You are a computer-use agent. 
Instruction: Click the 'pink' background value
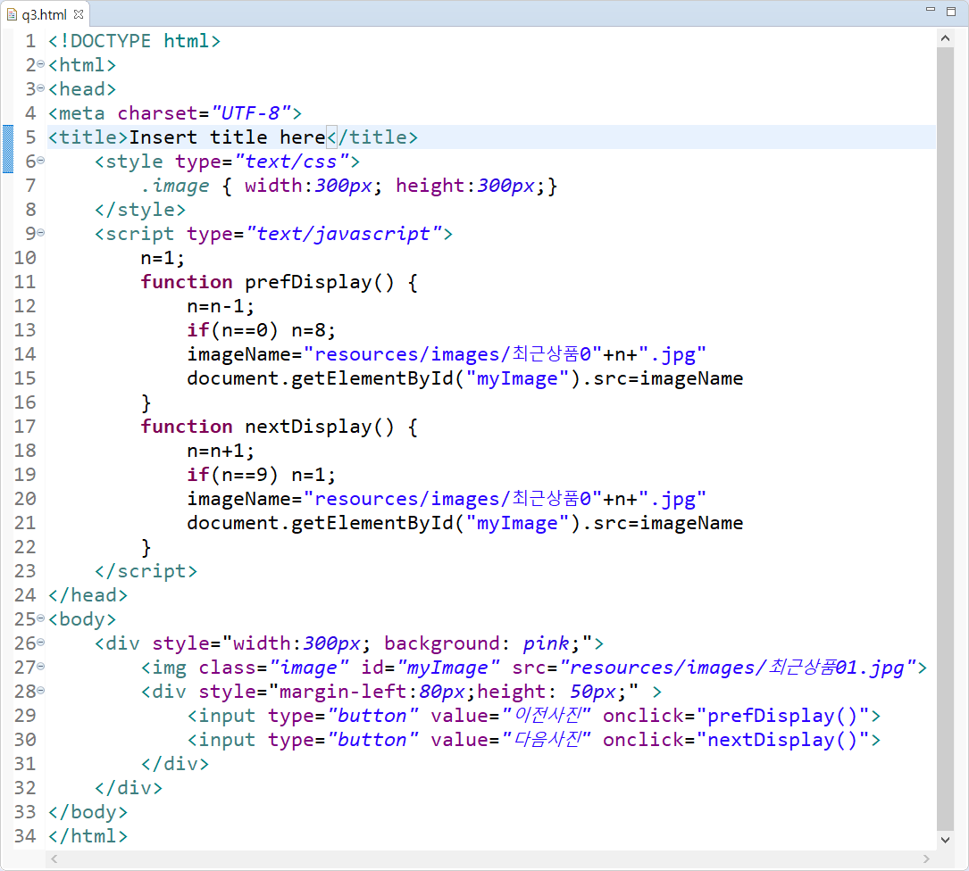pyautogui.click(x=546, y=643)
